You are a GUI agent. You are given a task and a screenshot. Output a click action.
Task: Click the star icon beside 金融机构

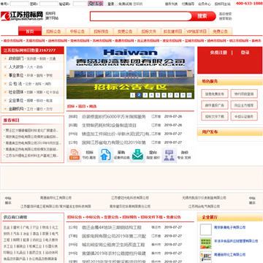(x=5, y=109)
